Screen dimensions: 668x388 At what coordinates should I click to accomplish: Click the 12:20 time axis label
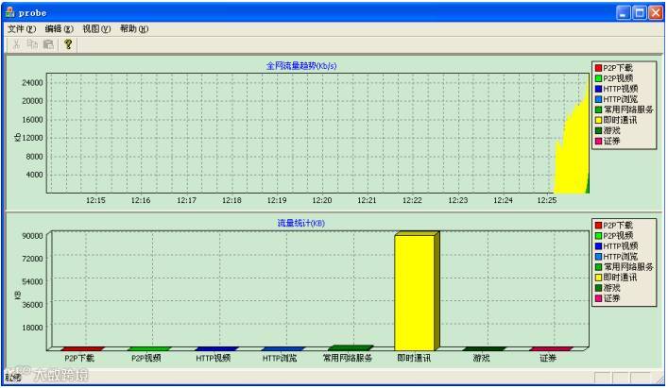(x=321, y=200)
